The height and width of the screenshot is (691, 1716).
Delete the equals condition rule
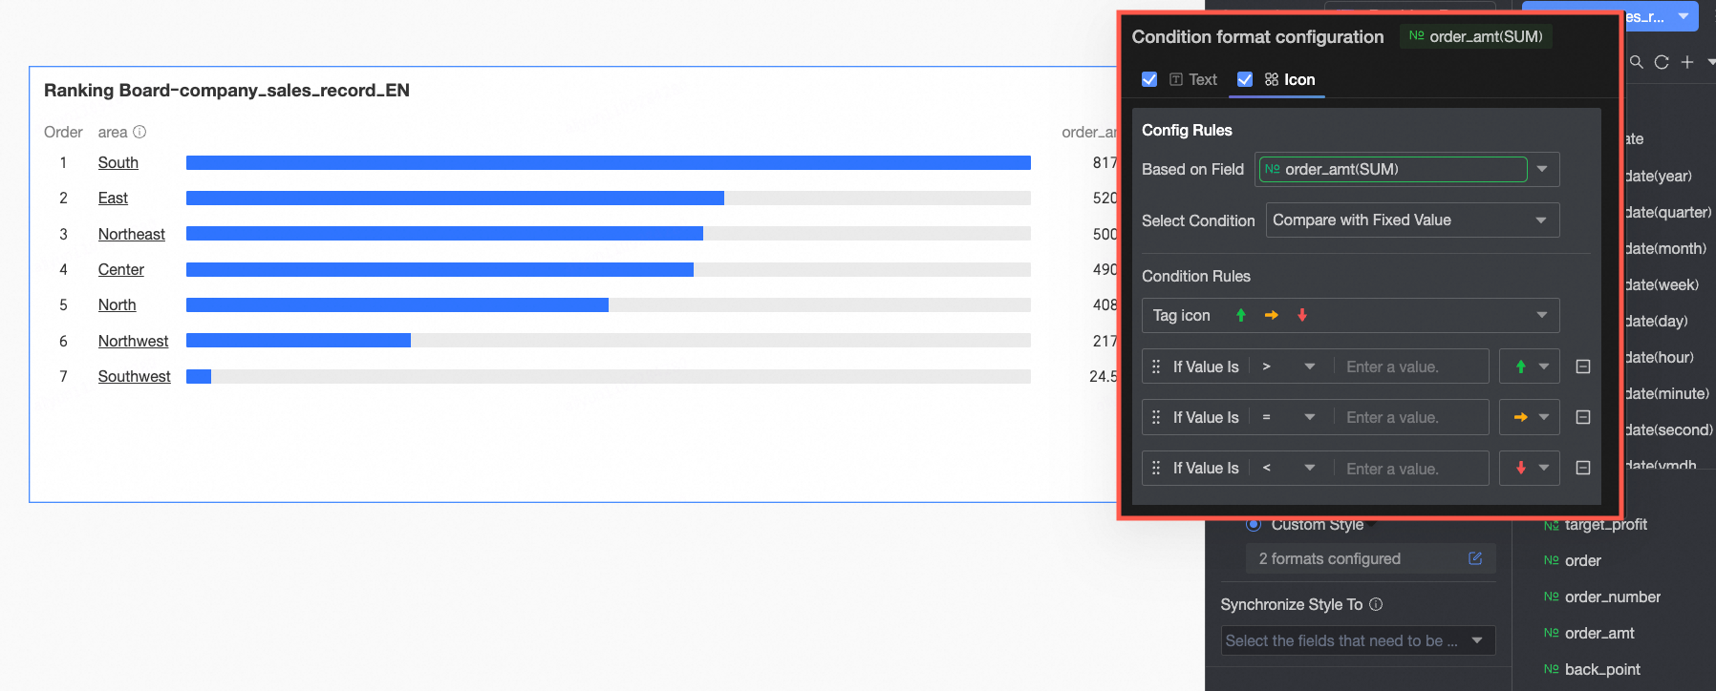click(1582, 417)
